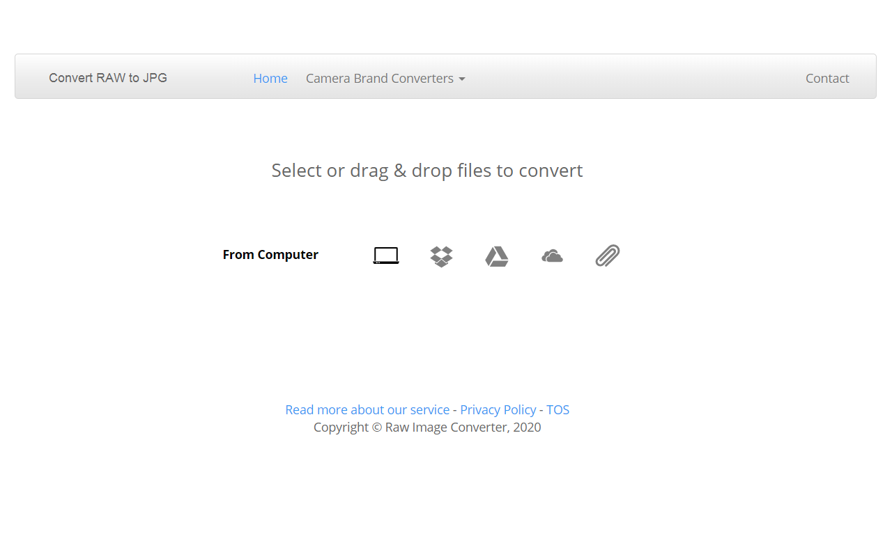The width and height of the screenshot is (892, 557).
Task: Open the Home navigation link
Action: (270, 78)
